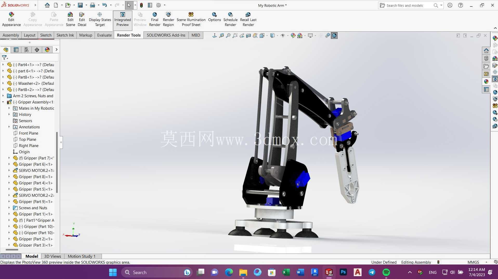Collapse the FeatureManager panel handle

pos(61,142)
